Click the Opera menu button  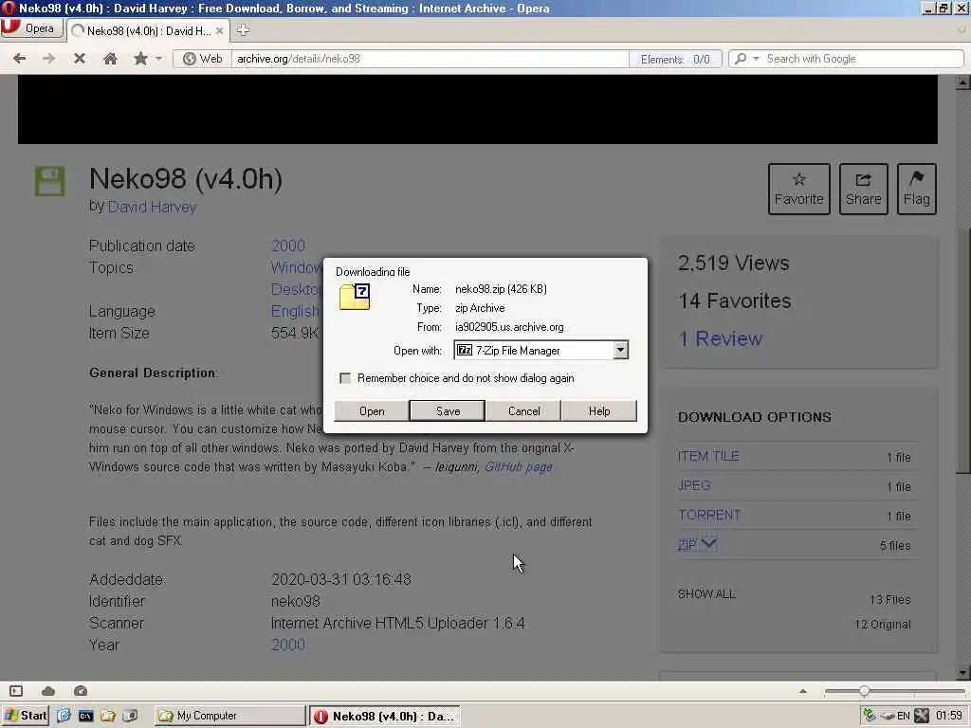tap(31, 28)
